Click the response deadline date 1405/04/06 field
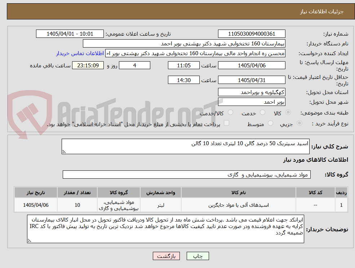Image resolution: width=355 pixels, height=268 pixels. 252,66
